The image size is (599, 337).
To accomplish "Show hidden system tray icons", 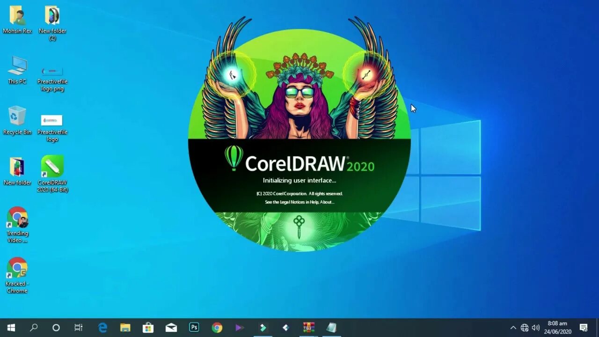I will 513,328.
